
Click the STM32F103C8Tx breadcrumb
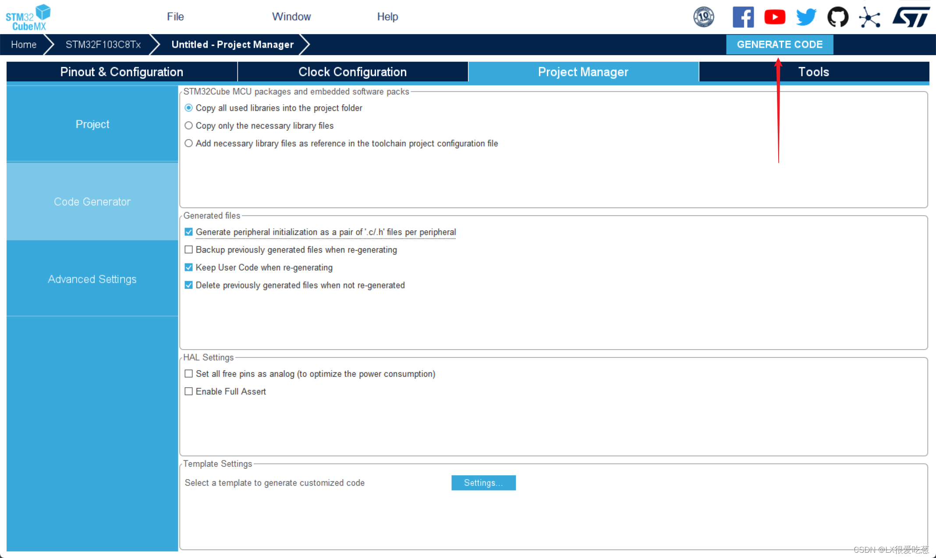103,45
